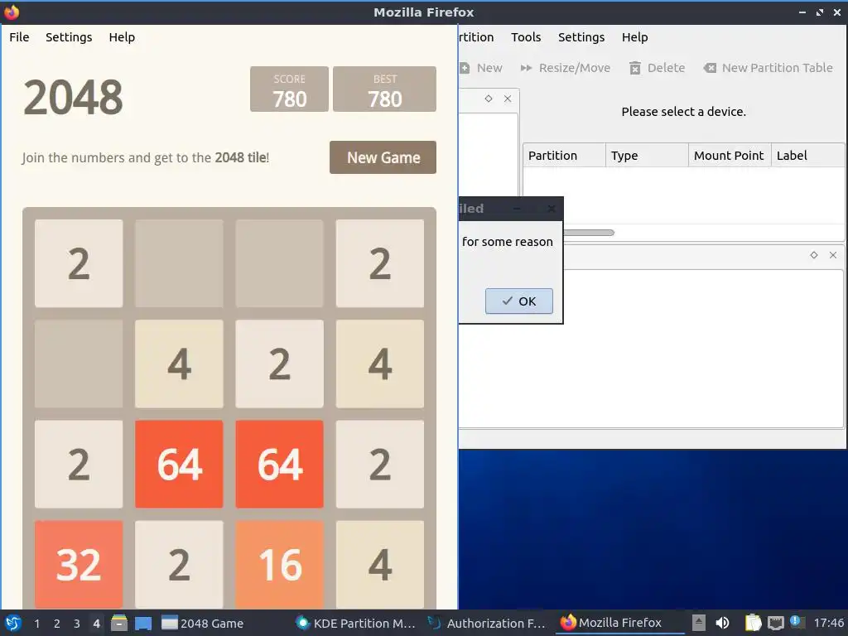Float the lower log panel using its diamond icon
Viewport: 848px width, 636px height.
(x=814, y=255)
